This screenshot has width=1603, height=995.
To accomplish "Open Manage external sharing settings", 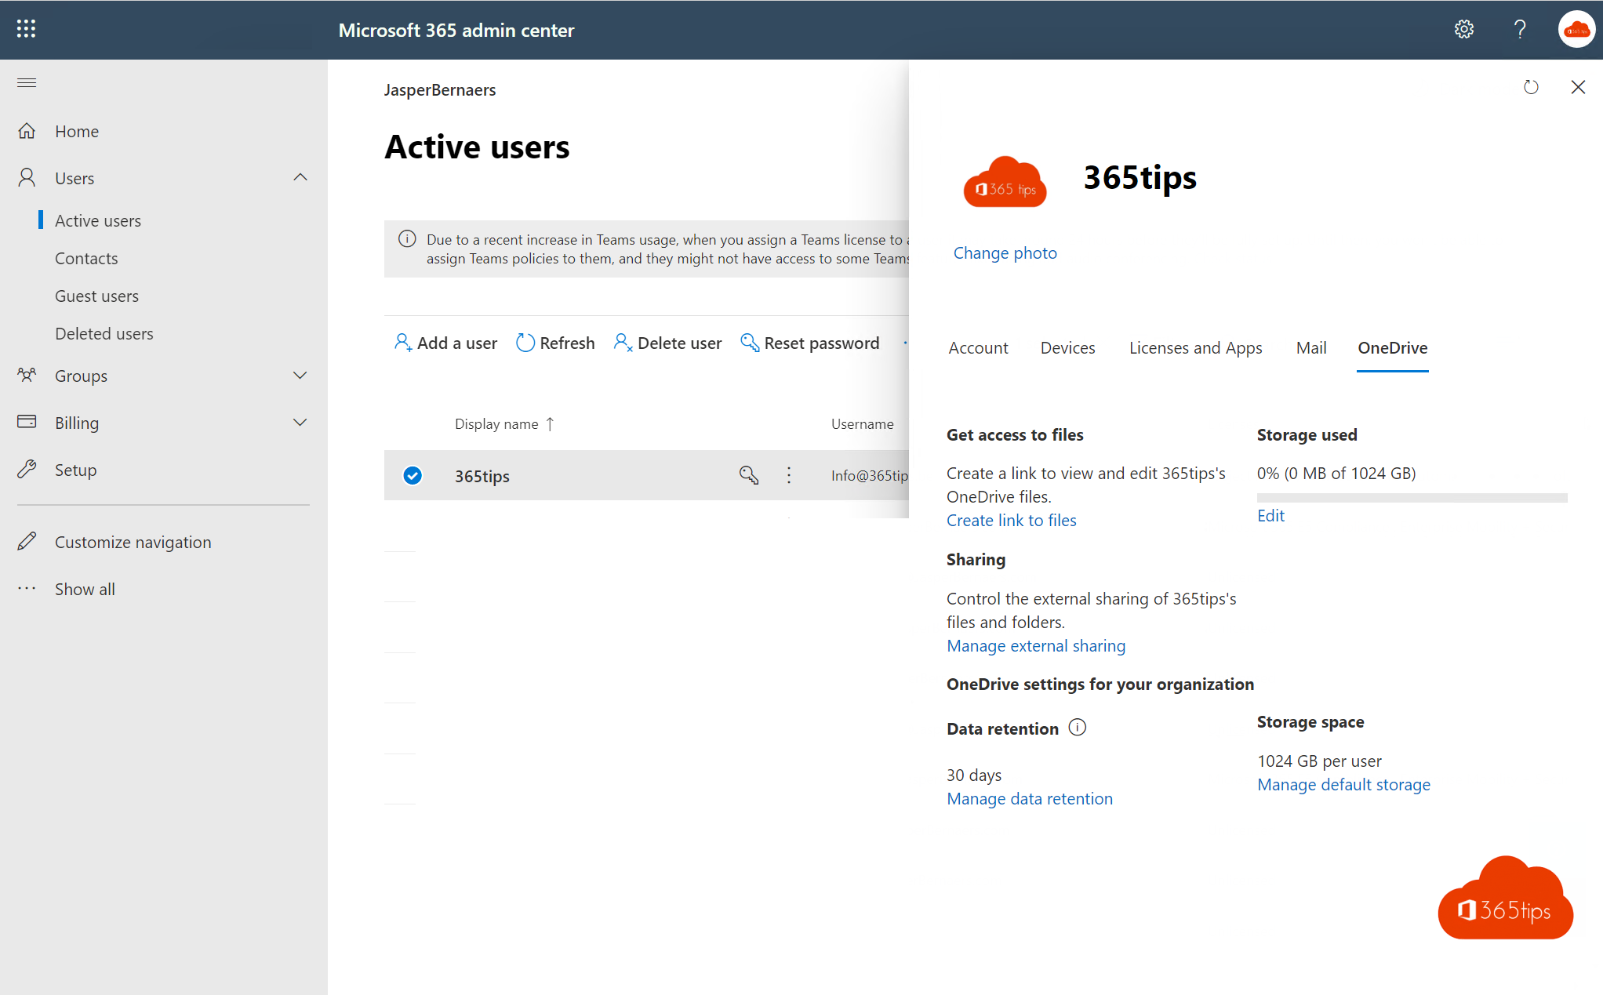I will pyautogui.click(x=1034, y=645).
